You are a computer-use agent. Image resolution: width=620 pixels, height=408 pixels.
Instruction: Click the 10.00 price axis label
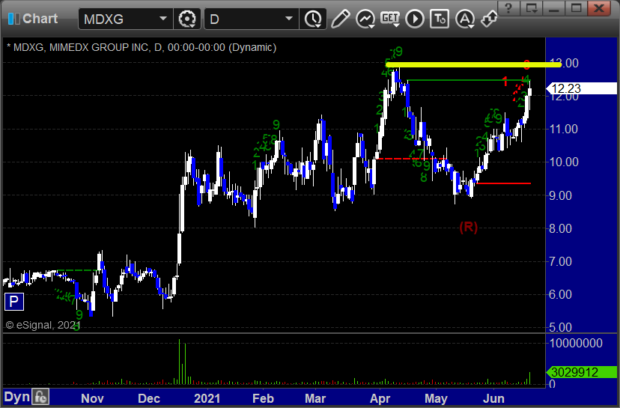click(x=564, y=162)
